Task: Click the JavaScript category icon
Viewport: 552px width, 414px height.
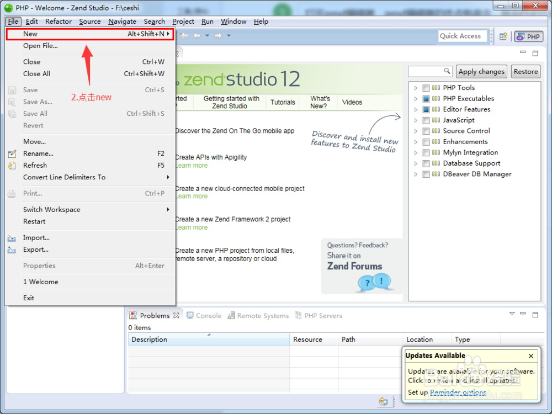Action: click(436, 120)
